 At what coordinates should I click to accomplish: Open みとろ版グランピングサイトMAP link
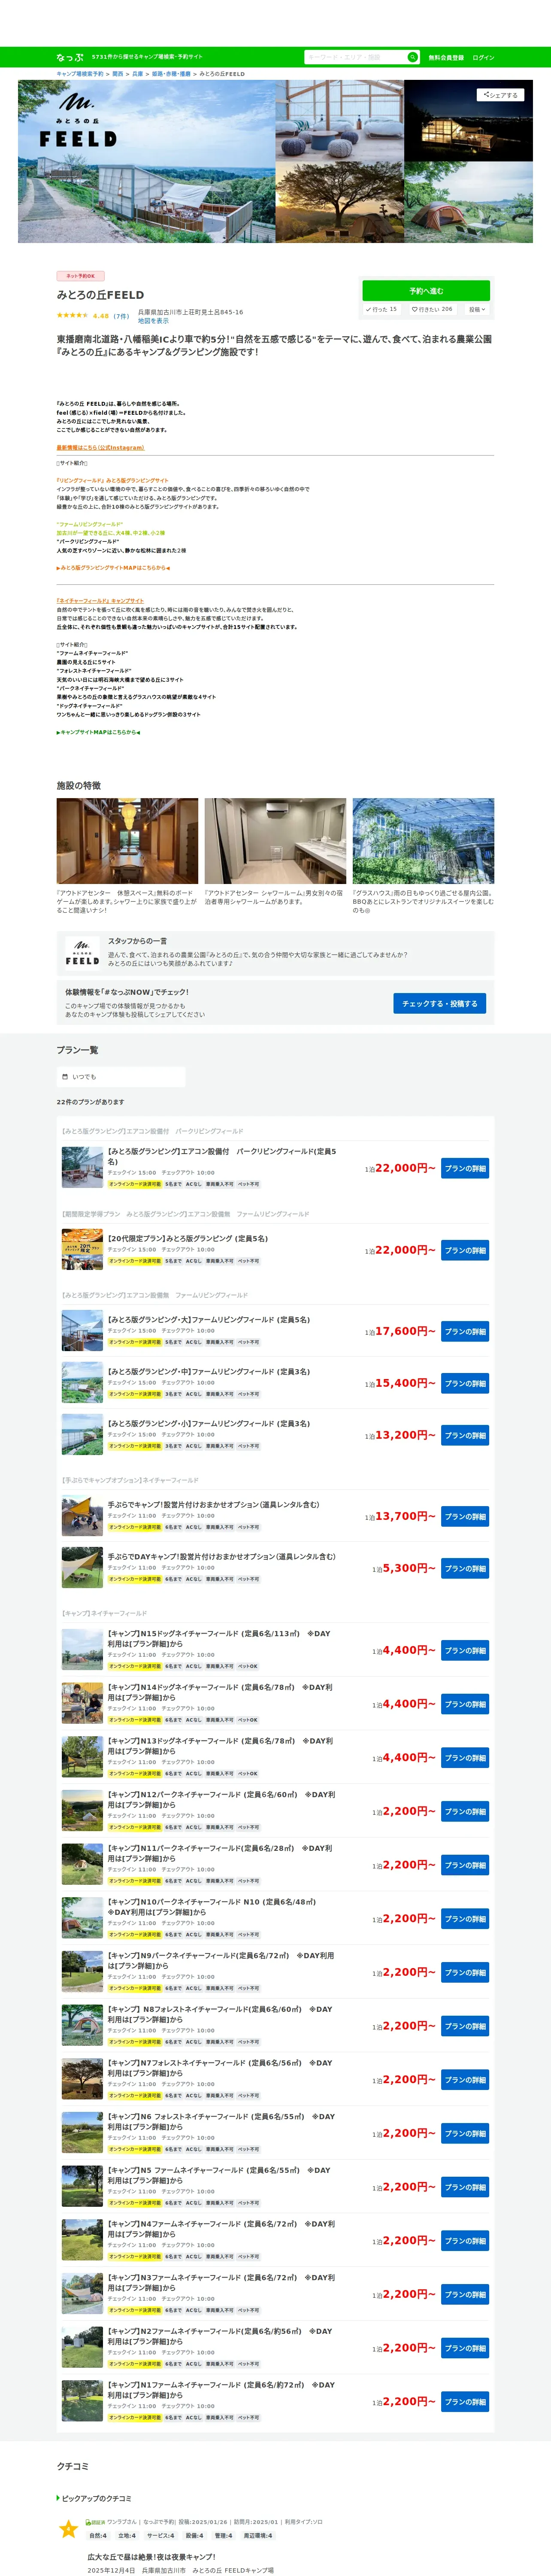pyautogui.click(x=113, y=568)
